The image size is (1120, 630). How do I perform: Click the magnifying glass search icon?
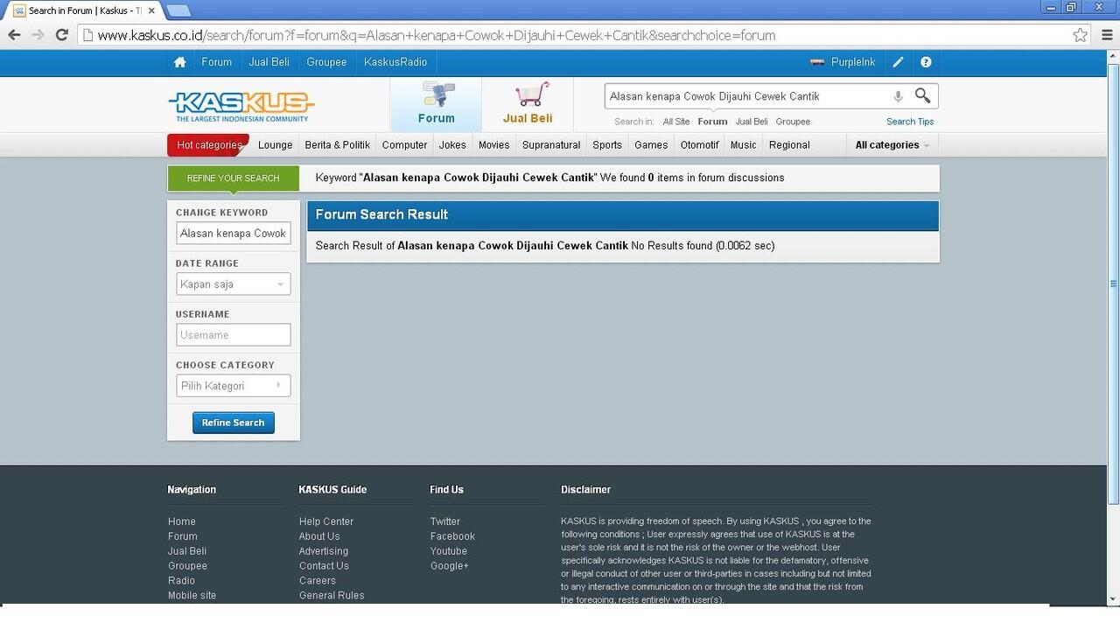[x=923, y=95]
